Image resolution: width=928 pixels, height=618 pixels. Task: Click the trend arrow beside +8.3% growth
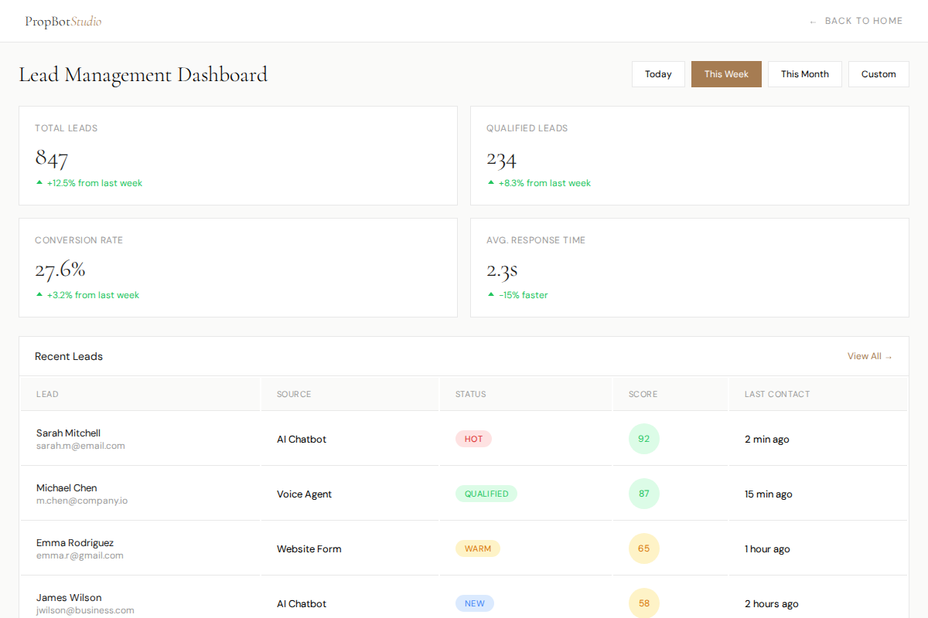click(x=490, y=182)
